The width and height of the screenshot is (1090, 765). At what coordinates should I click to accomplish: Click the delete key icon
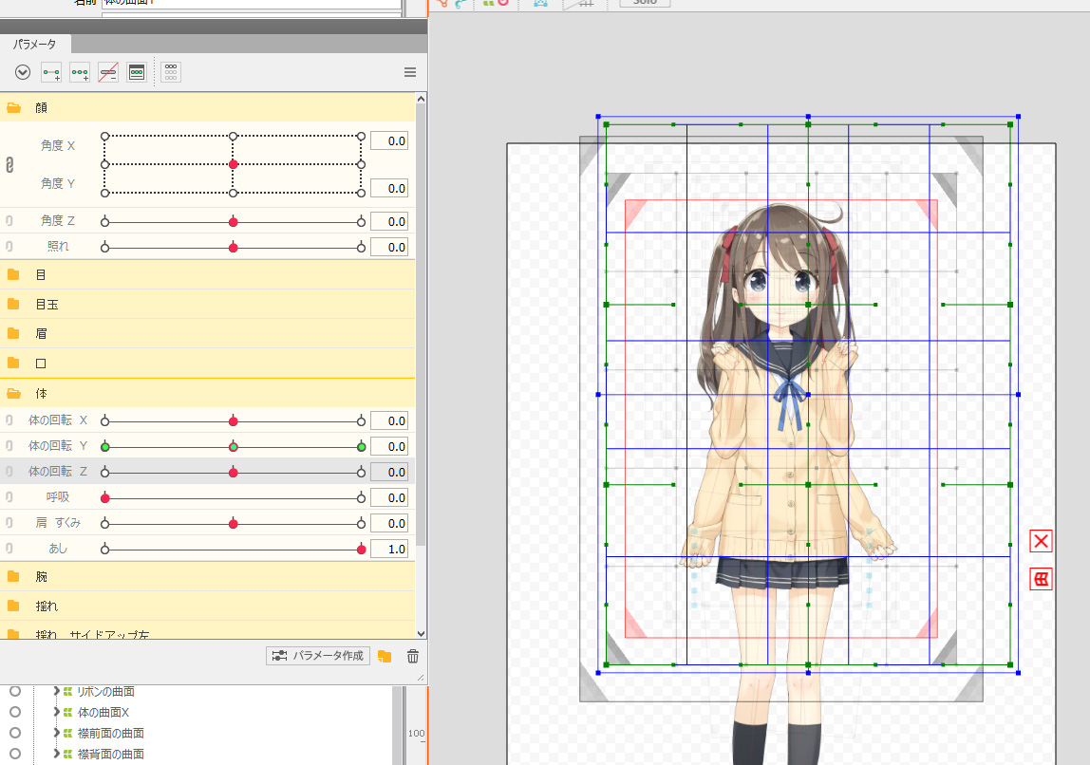point(108,72)
